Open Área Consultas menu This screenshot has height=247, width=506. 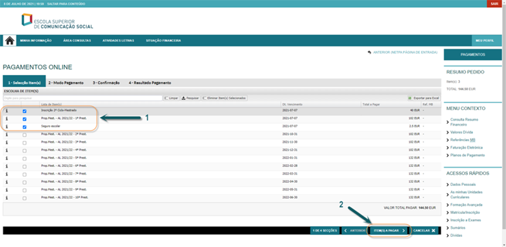coord(77,41)
